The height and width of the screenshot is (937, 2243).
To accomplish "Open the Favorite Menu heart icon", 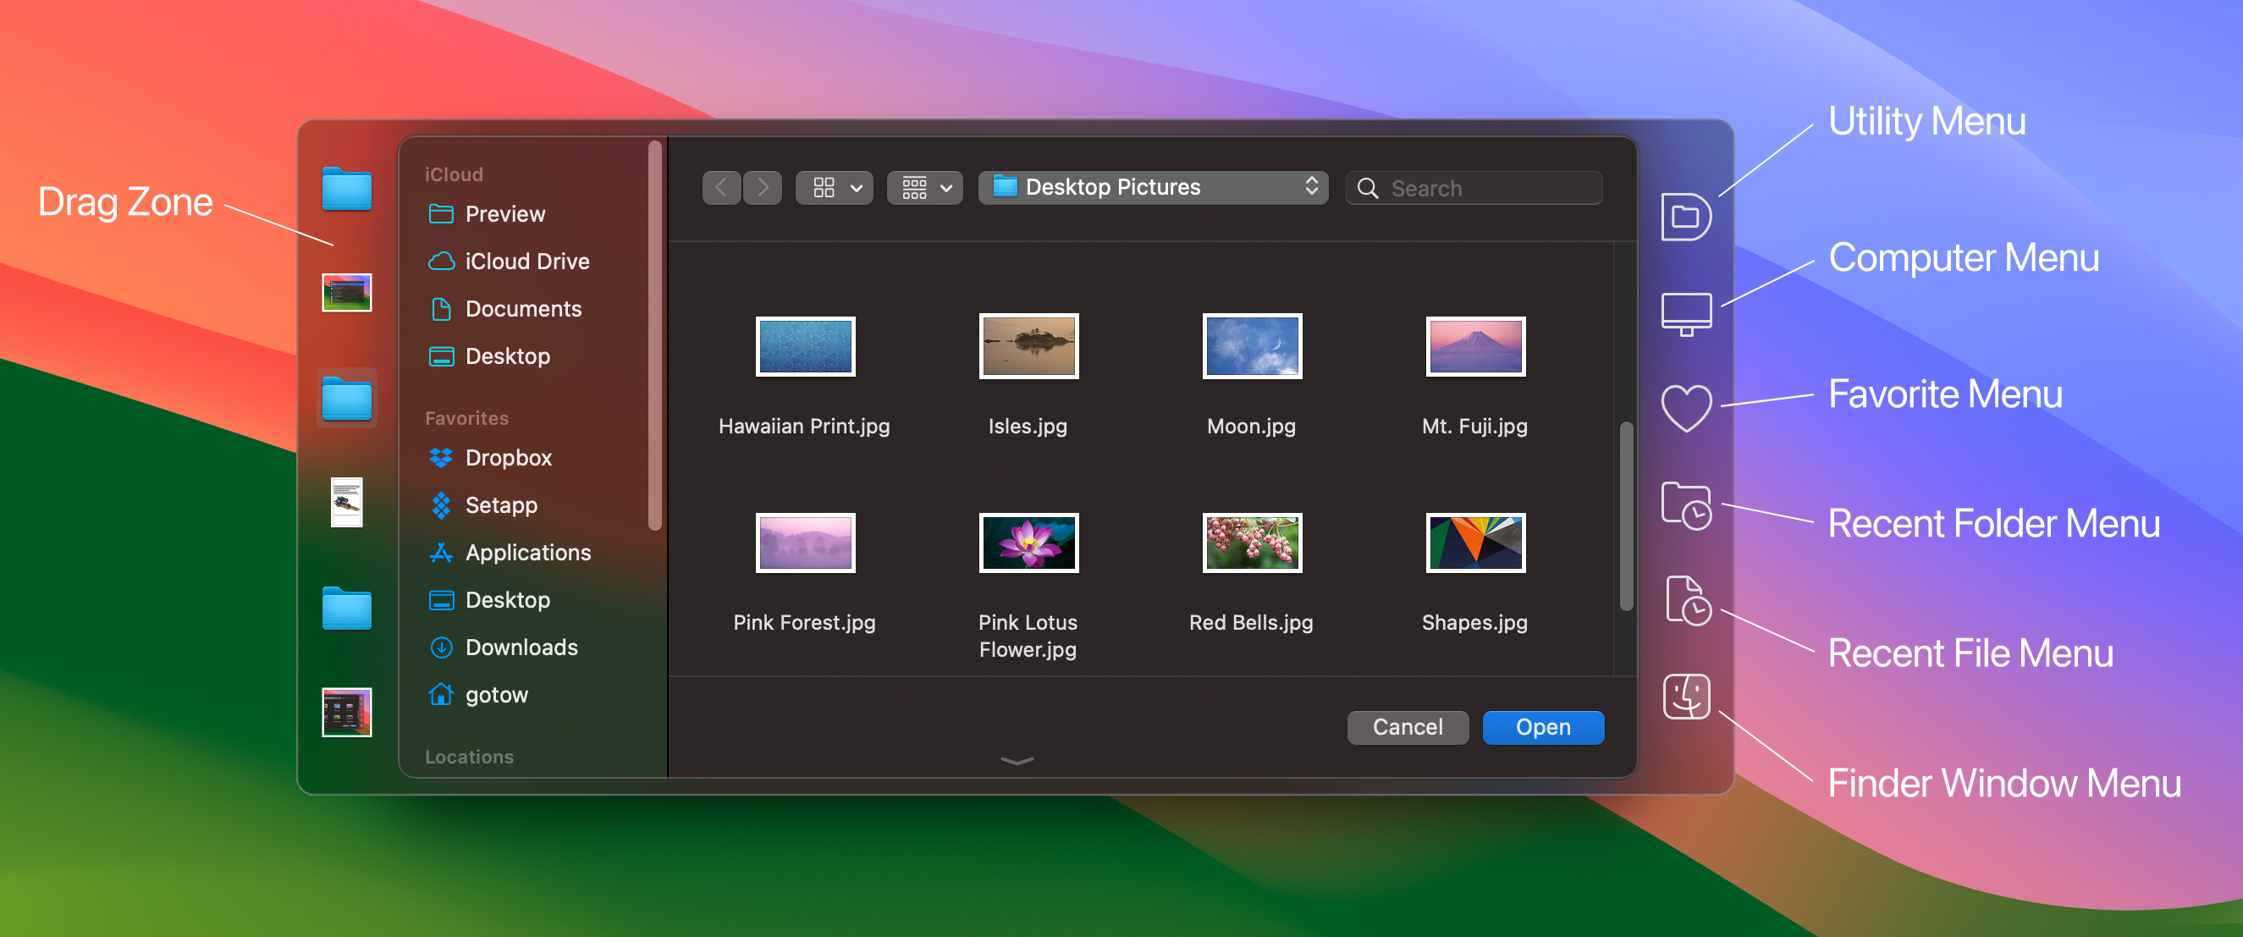I will pos(1686,407).
